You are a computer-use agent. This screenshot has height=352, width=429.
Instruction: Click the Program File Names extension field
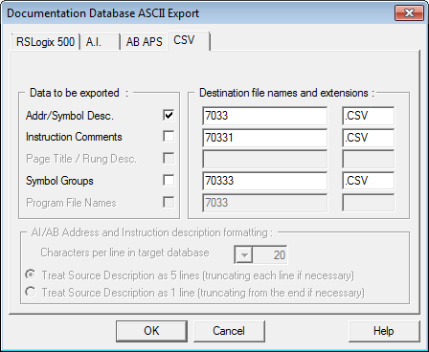coord(368,203)
